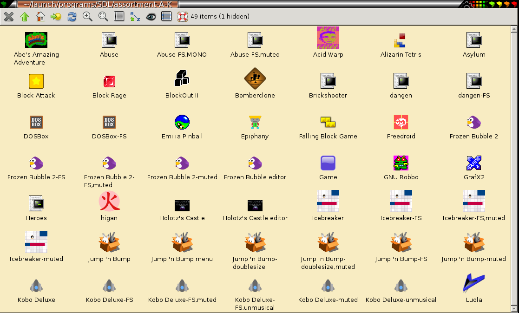Open the bookmarks toolbar icon
The width and height of the screenshot is (519, 313).
point(56,17)
